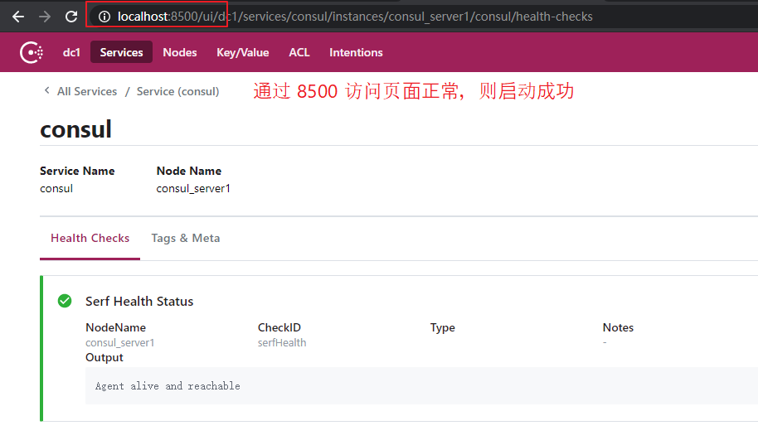Switch to the Health Checks tab

coord(90,238)
